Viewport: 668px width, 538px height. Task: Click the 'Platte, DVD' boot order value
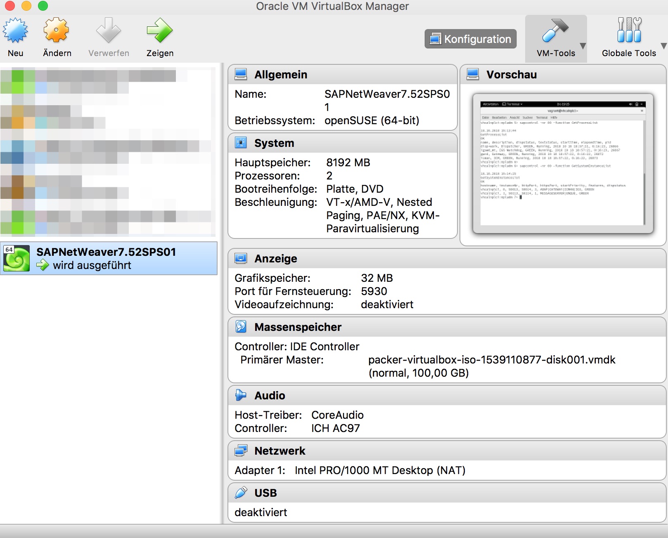355,189
